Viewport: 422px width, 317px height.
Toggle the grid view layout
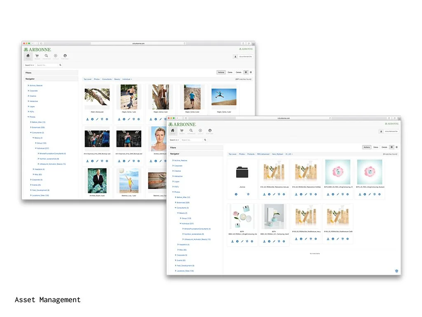tap(392, 147)
